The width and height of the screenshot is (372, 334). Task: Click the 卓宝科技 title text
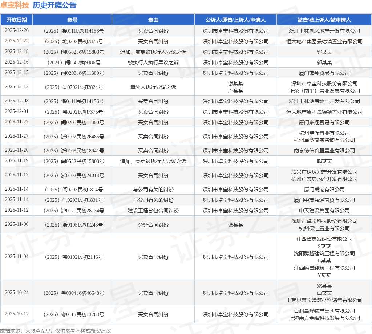tap(15, 5)
